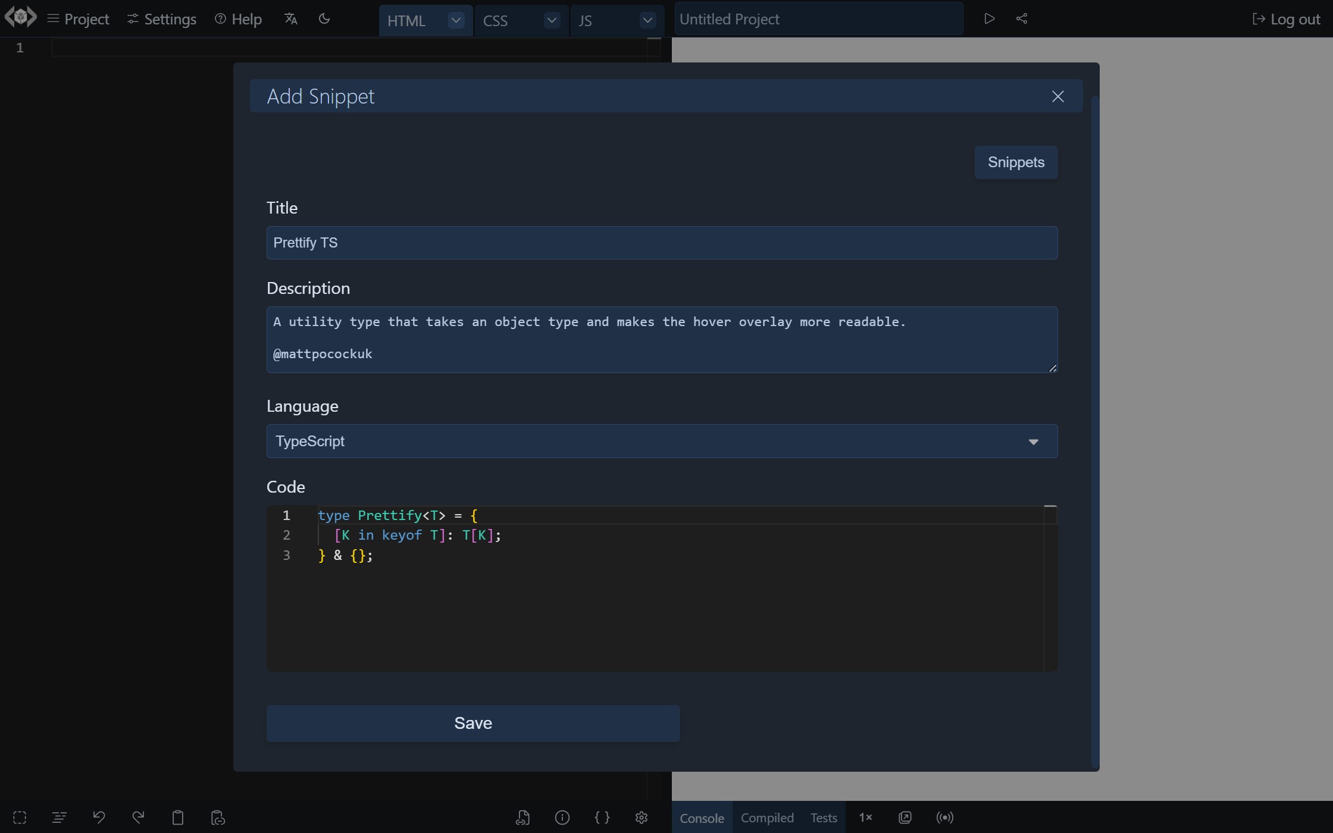Image resolution: width=1333 pixels, height=833 pixels.
Task: Toggle the selection mode icon in bottom toolbar
Action: [20, 818]
